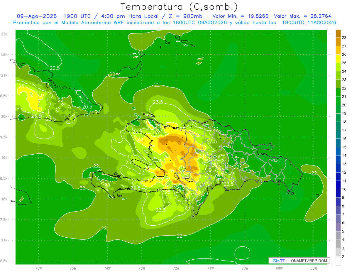Image resolution: width=352 pixels, height=272 pixels.
Task: Click the '18N' latitude axis label
Action: click(5, 199)
